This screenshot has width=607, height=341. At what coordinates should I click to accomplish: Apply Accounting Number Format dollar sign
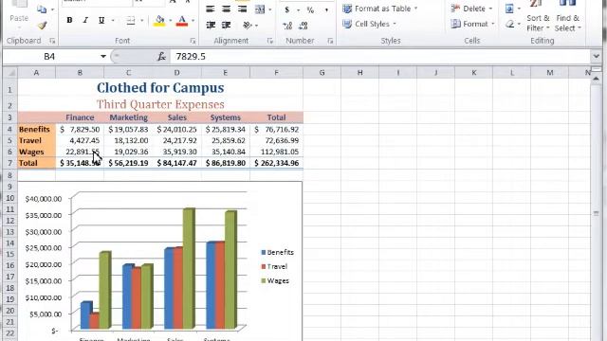click(x=286, y=9)
